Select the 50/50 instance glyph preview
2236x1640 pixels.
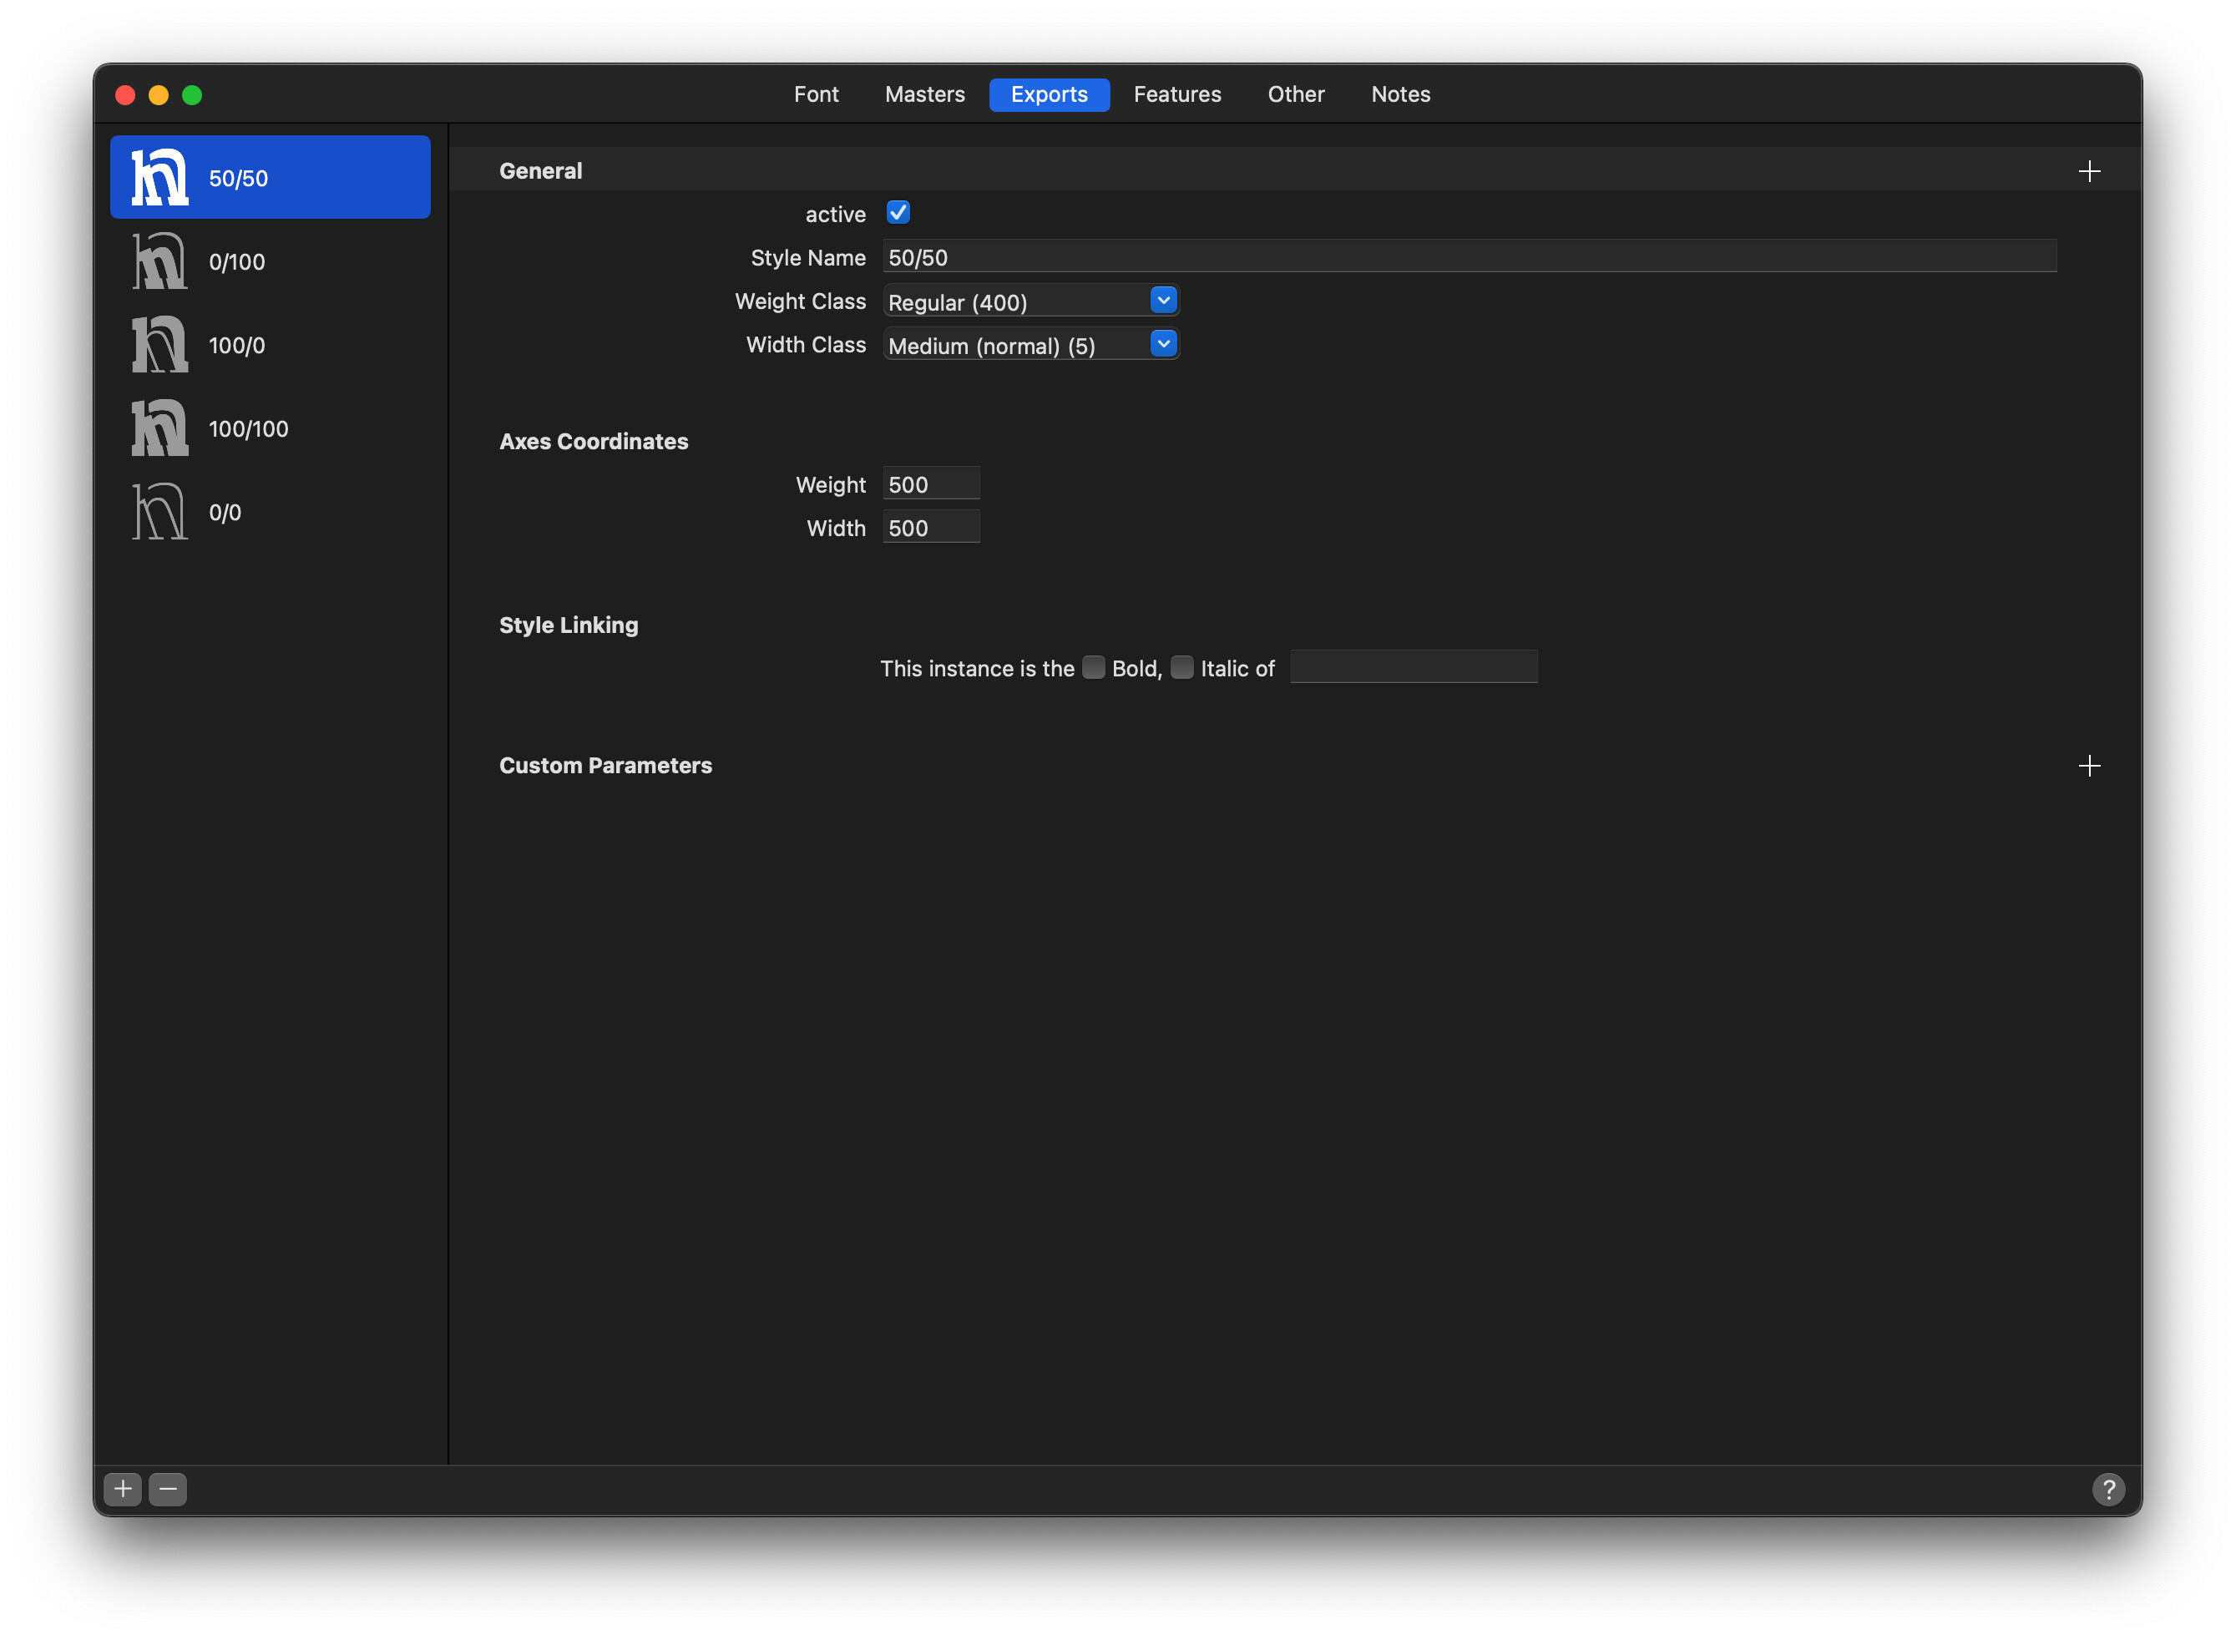click(x=159, y=178)
